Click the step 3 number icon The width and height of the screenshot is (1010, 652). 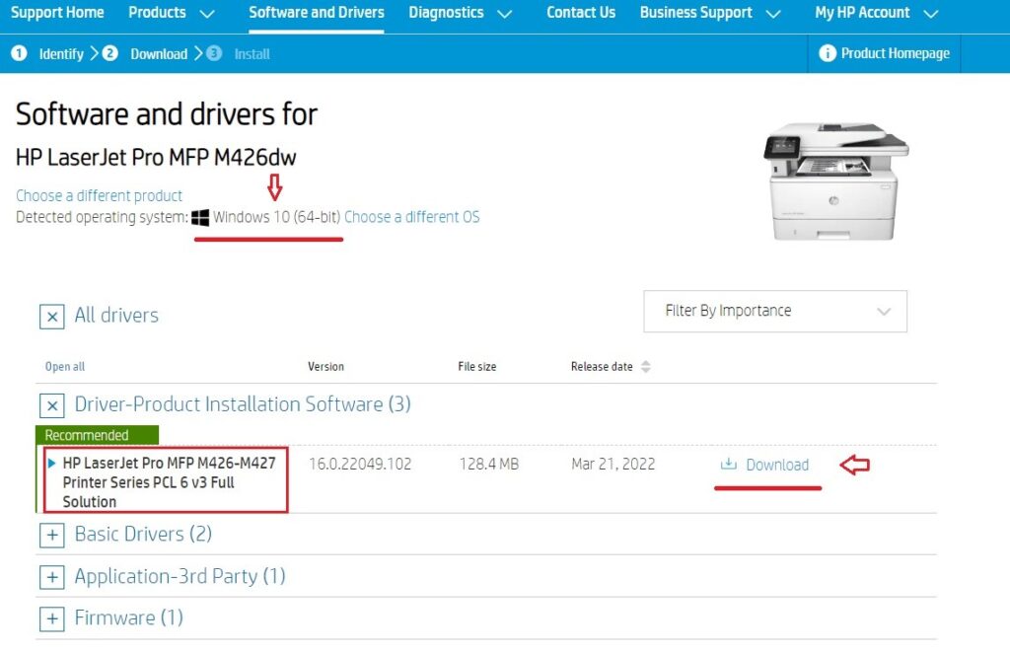click(x=214, y=53)
